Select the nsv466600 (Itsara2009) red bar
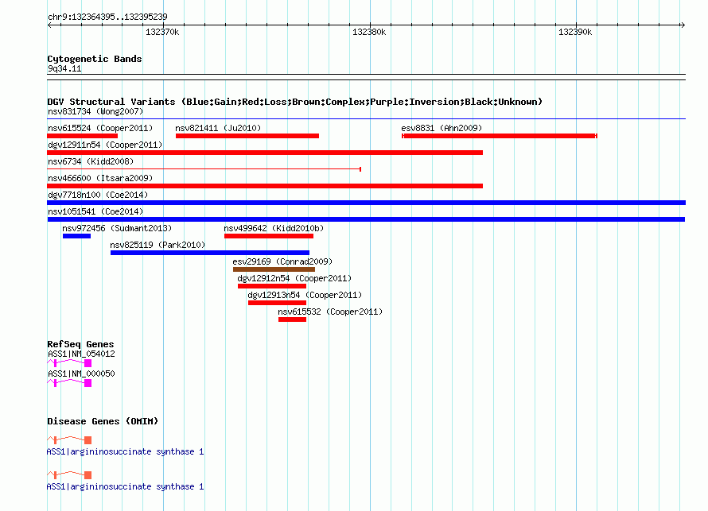 [x=265, y=186]
